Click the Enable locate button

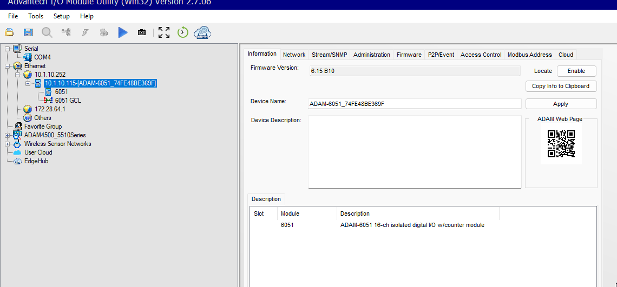click(576, 71)
